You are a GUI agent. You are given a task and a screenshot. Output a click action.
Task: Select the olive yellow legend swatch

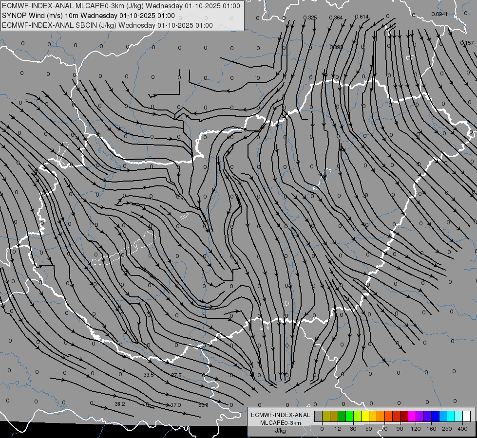[326, 416]
